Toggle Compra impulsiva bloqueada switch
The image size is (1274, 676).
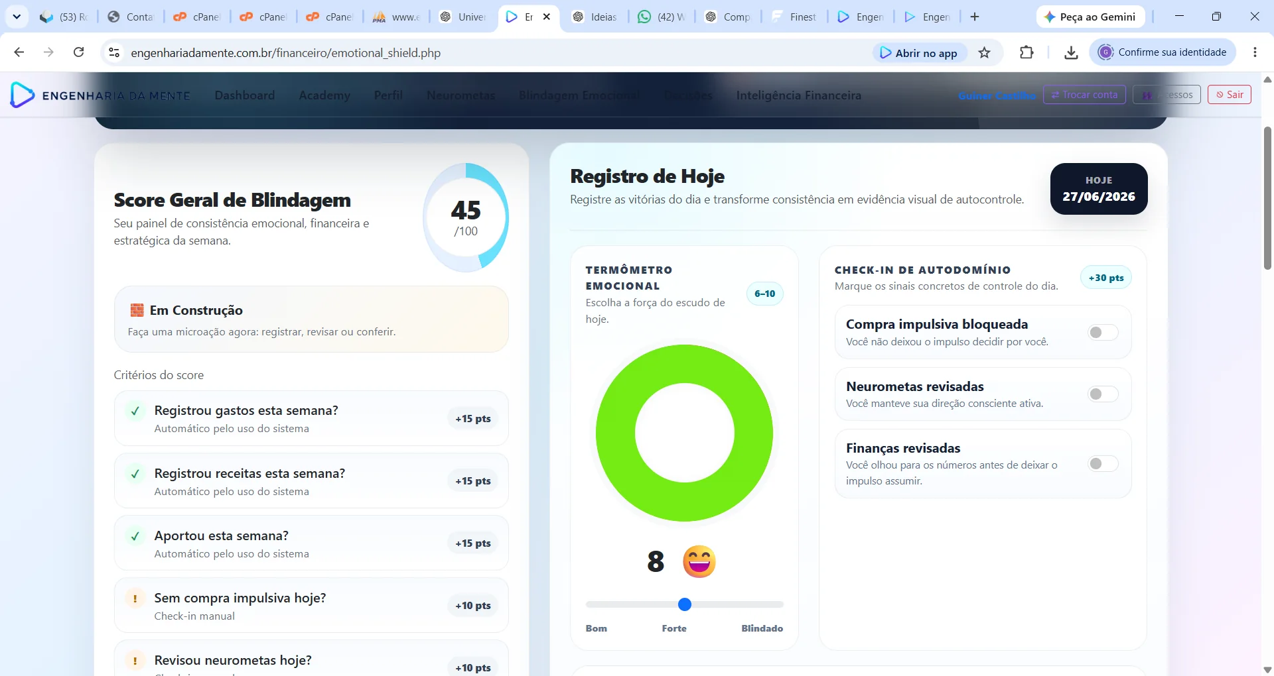point(1103,332)
